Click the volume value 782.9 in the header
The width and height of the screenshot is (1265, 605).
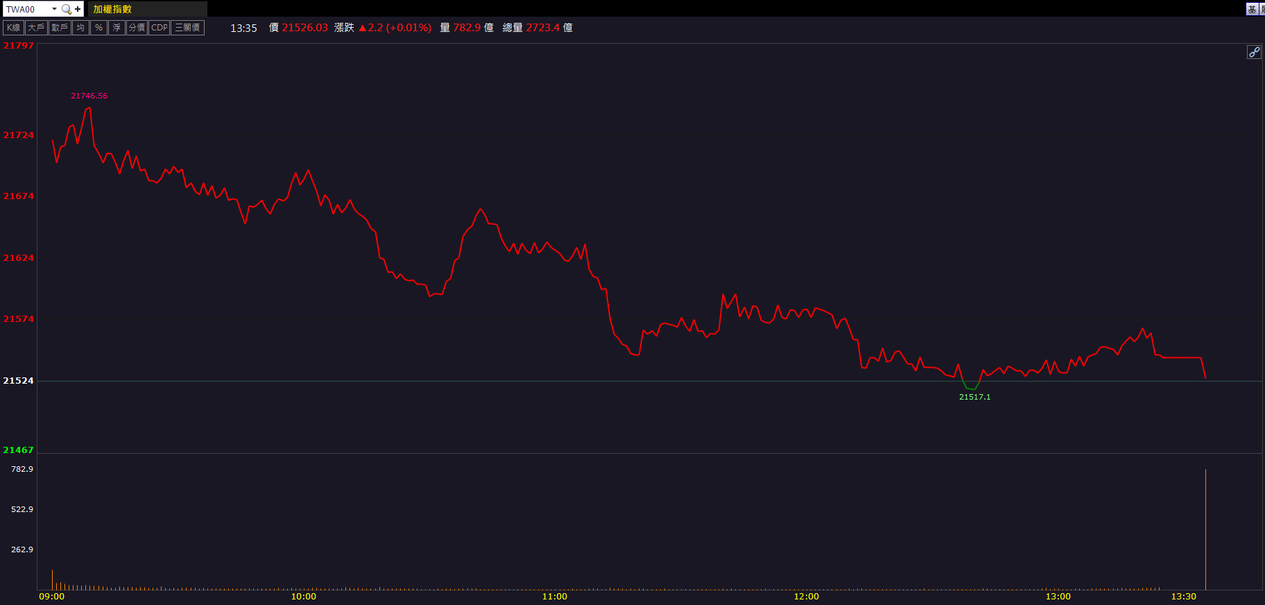click(467, 28)
